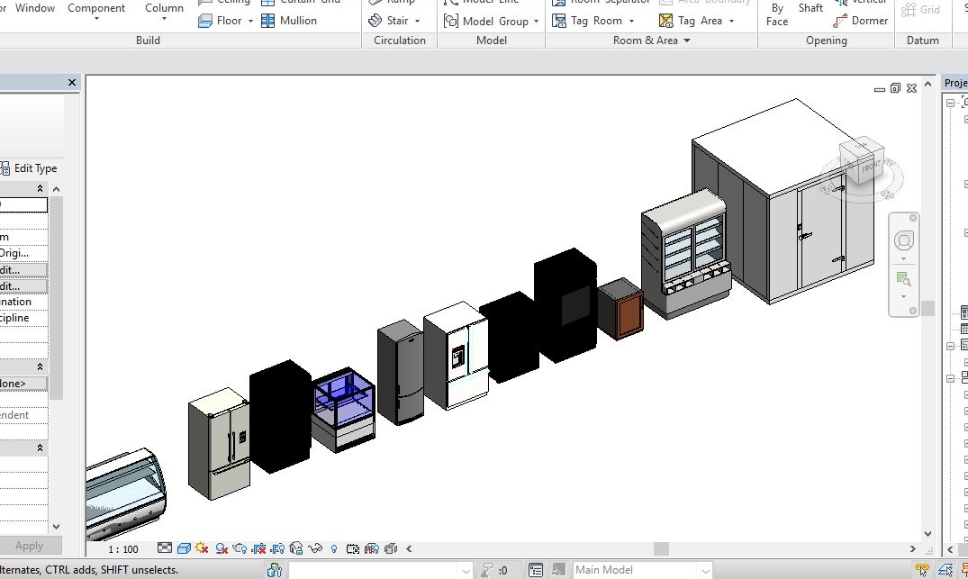Image resolution: width=968 pixels, height=579 pixels.
Task: Select the Tag Area tool icon
Action: pyautogui.click(x=666, y=21)
